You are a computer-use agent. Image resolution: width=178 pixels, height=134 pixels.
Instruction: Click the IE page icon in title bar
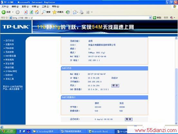[x=2, y=2]
